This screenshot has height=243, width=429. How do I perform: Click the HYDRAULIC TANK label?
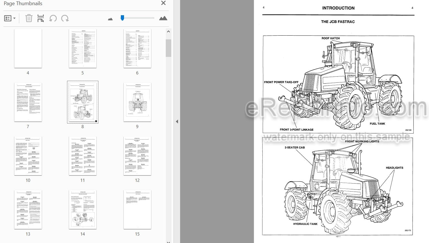(x=305, y=224)
